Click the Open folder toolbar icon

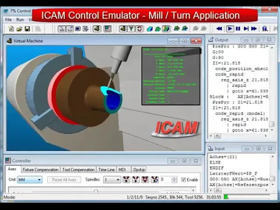[19, 29]
